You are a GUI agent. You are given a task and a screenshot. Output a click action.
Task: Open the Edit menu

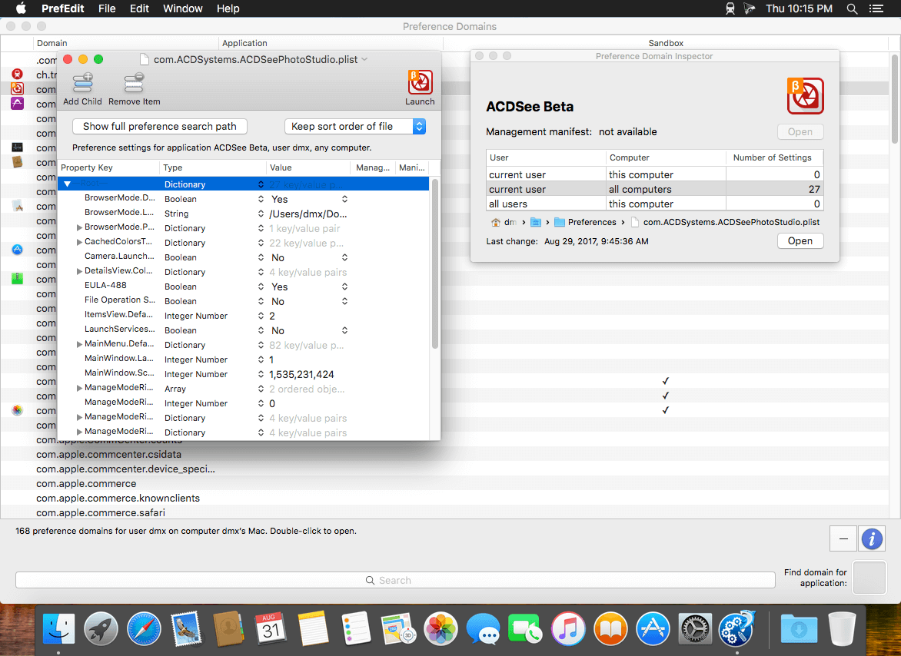[x=139, y=8]
